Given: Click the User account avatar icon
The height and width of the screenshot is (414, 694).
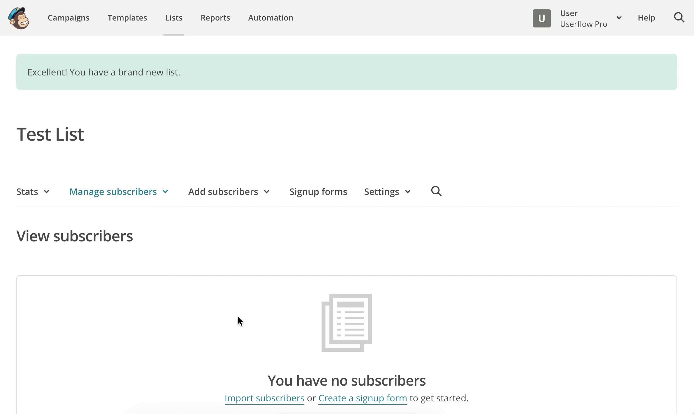Looking at the screenshot, I should [x=541, y=18].
